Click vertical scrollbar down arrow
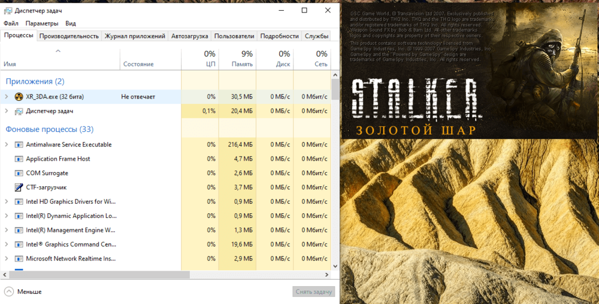The height and width of the screenshot is (304, 599). pos(335,266)
